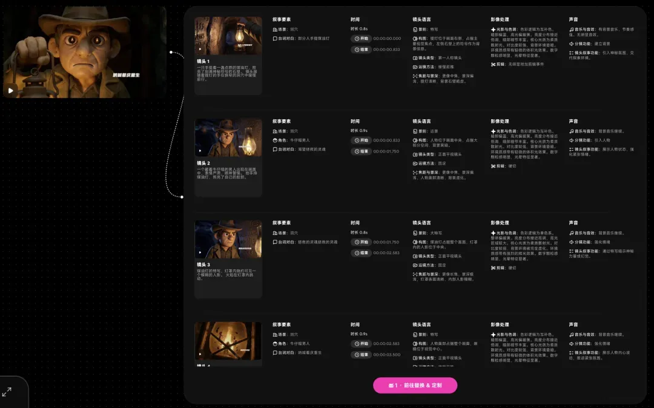Viewport: 654px width, 408px height.
Task: Click the 构图 composition icon in 镜头 2 row
Action: pyautogui.click(x=415, y=140)
